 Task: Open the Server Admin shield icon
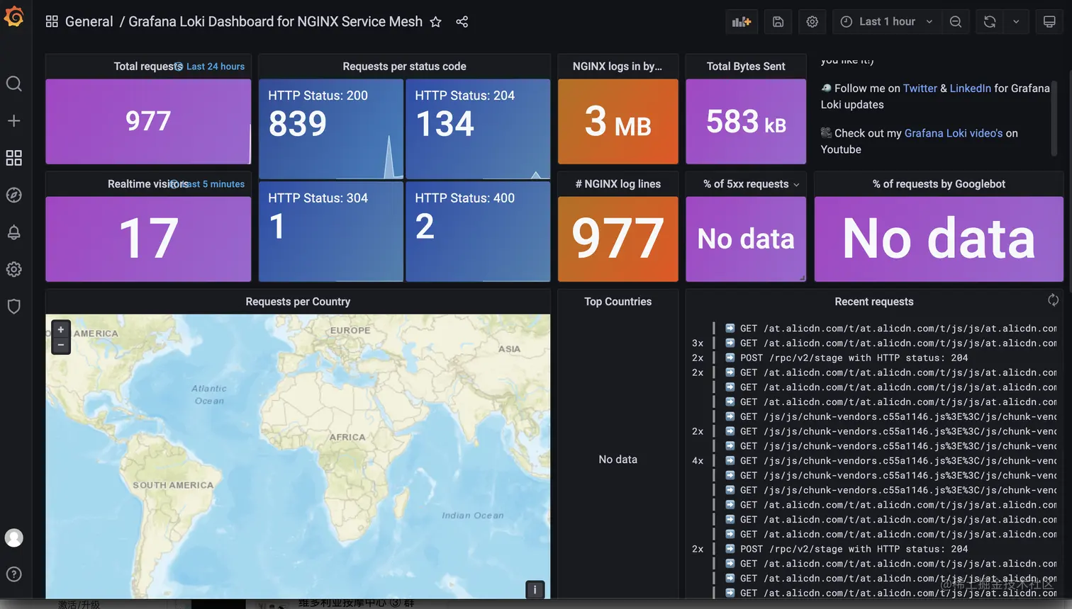click(x=14, y=307)
